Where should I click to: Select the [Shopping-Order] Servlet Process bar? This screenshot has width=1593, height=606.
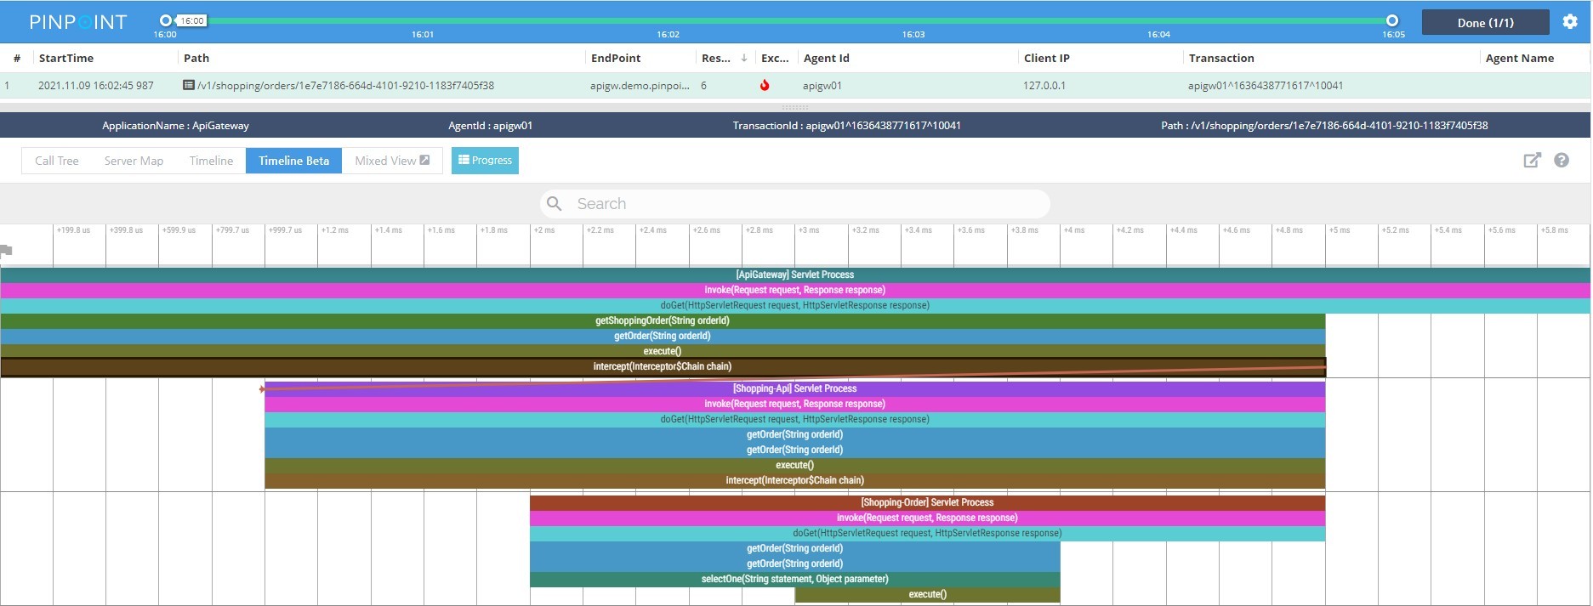(927, 502)
